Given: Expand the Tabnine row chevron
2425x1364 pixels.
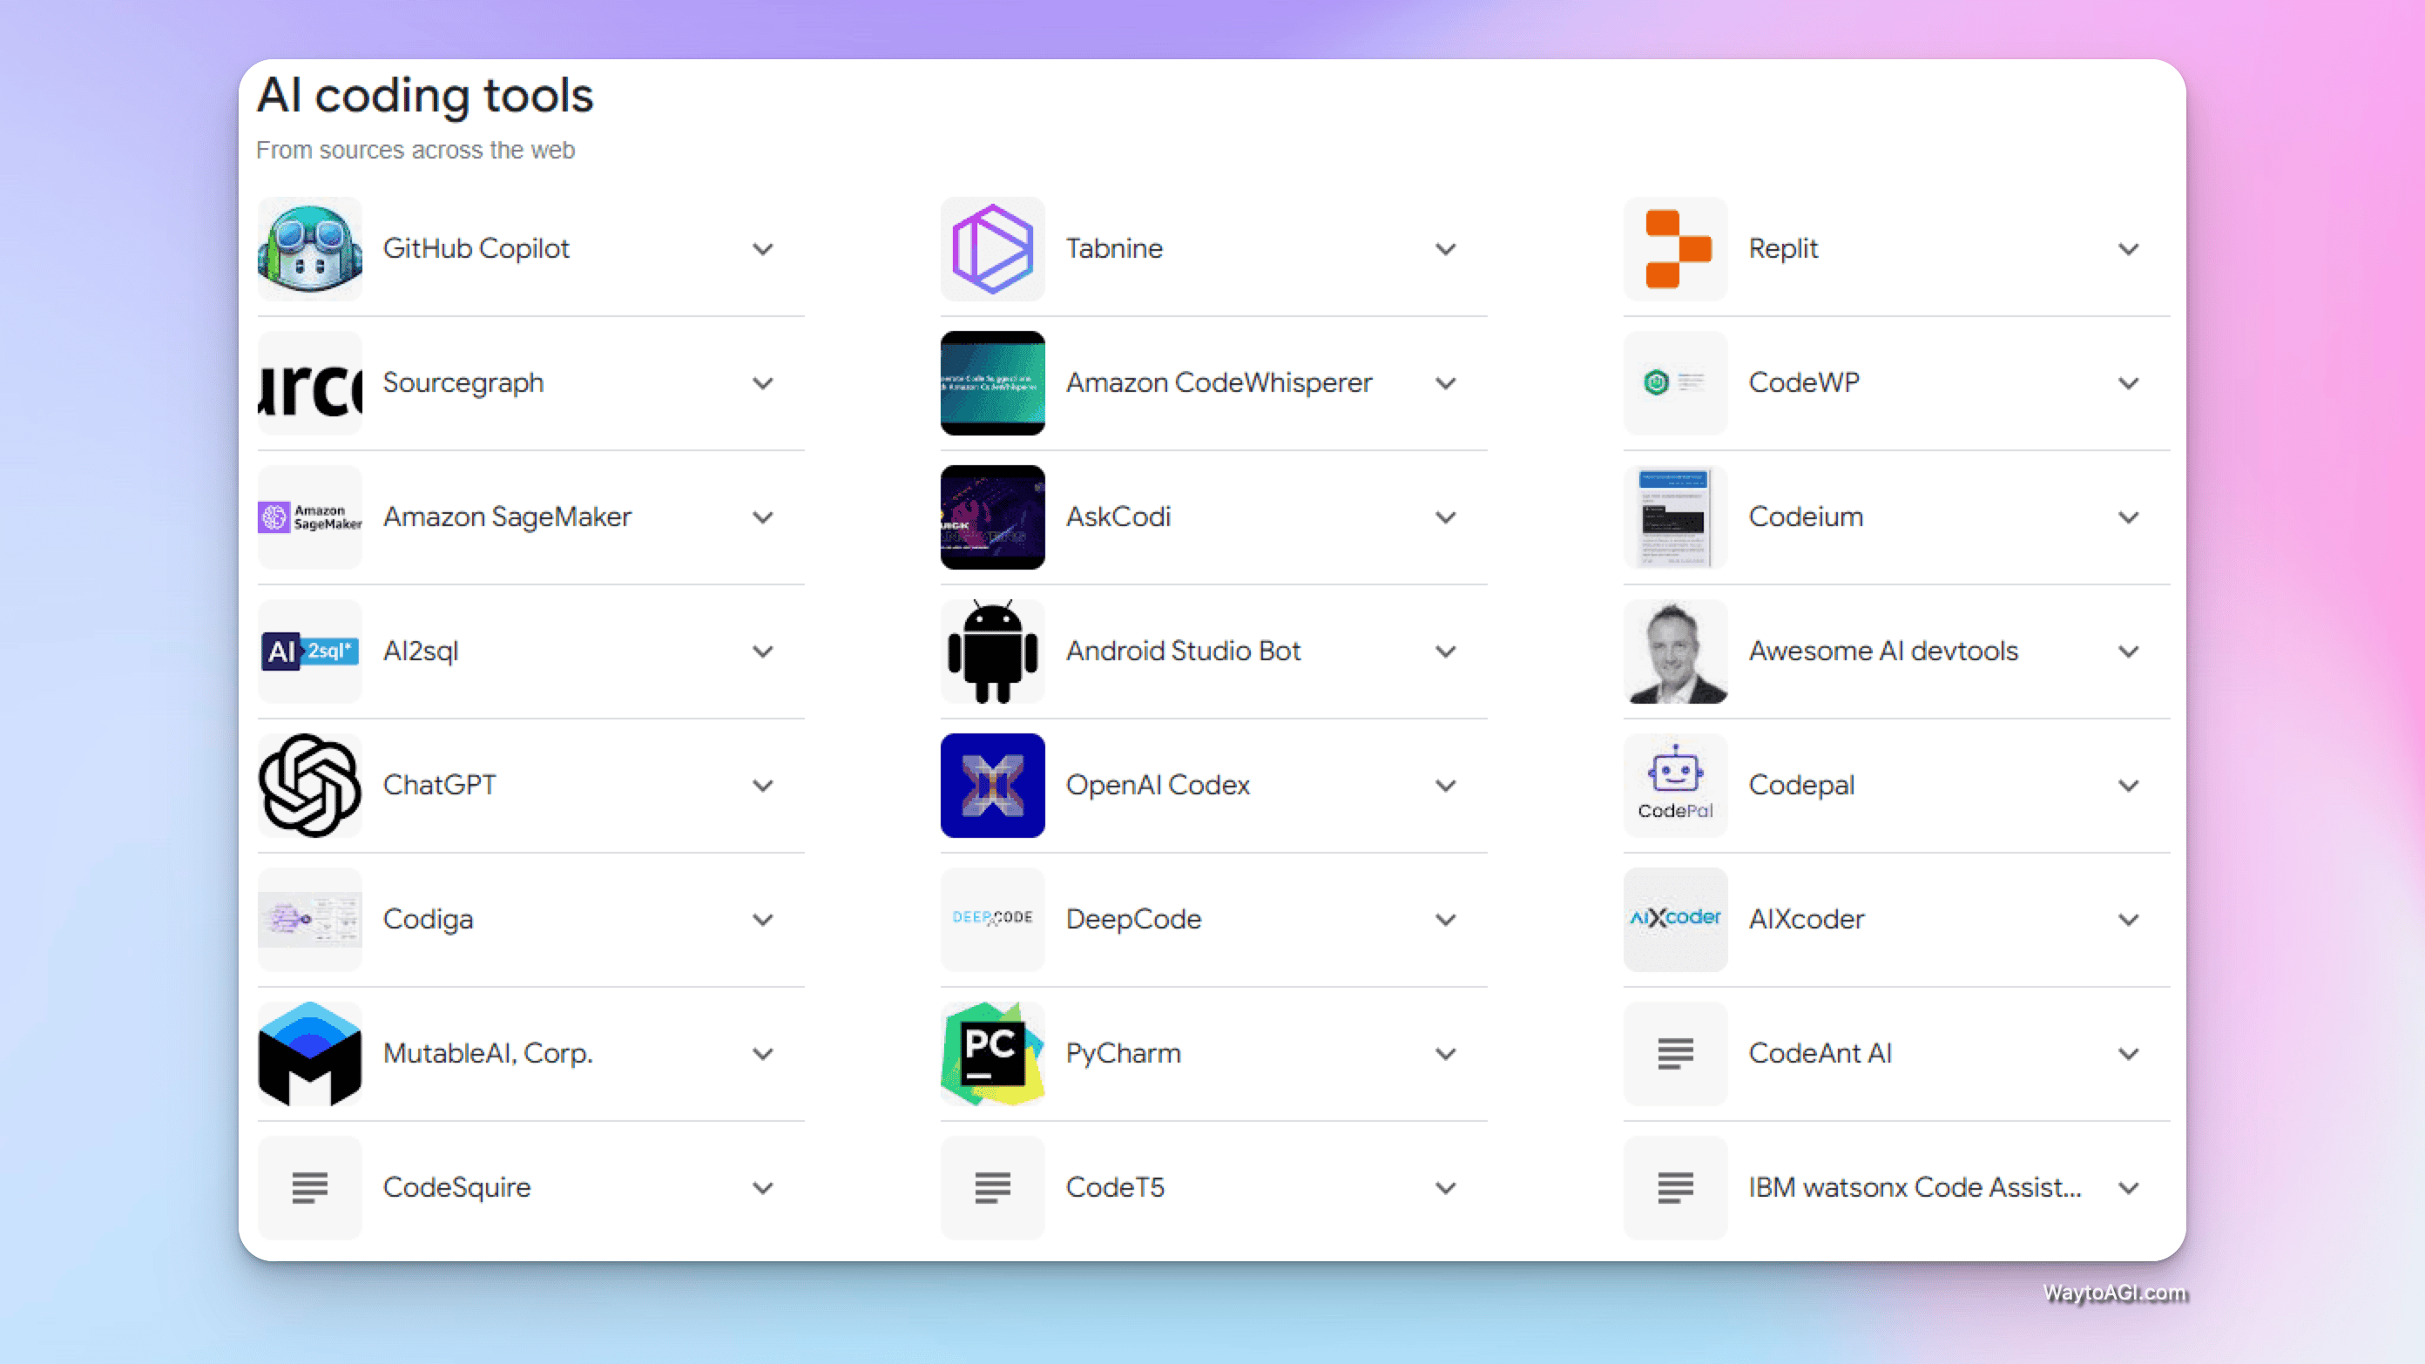Looking at the screenshot, I should pos(1446,249).
